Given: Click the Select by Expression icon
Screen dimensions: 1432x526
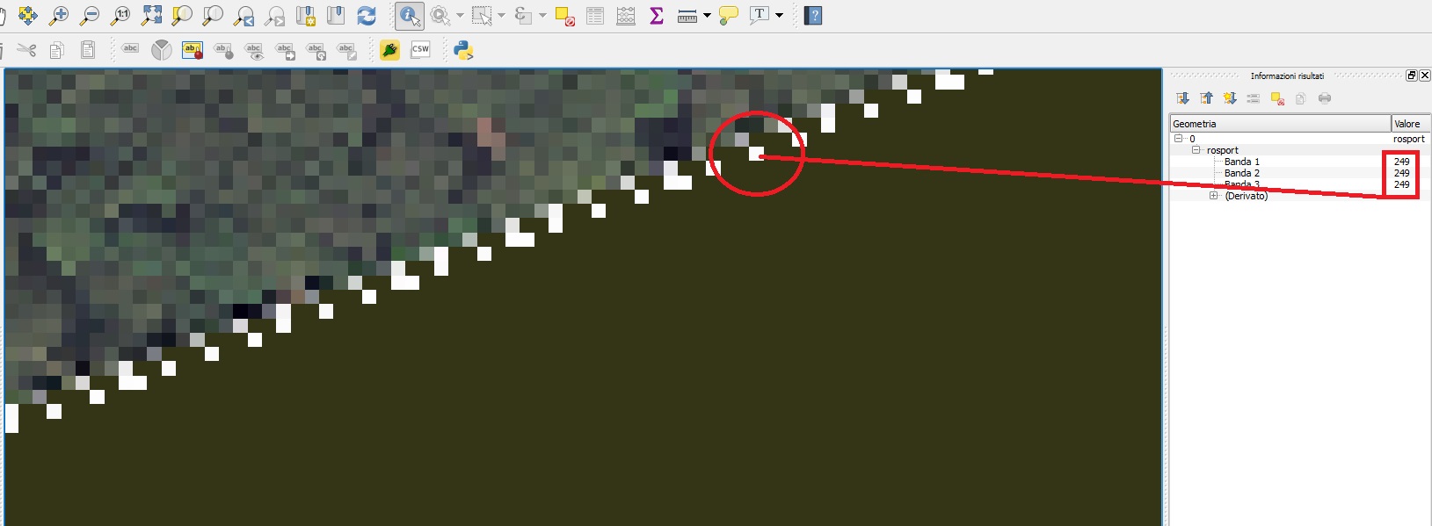Looking at the screenshot, I should 523,15.
